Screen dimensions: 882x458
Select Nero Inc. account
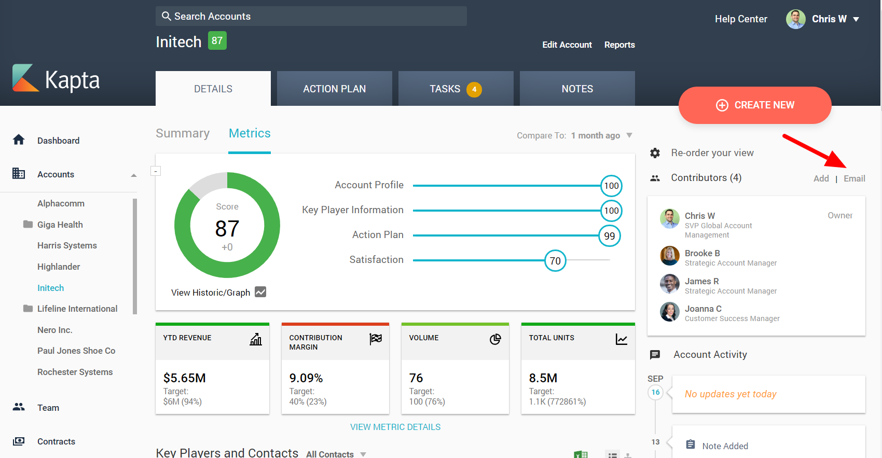[54, 330]
